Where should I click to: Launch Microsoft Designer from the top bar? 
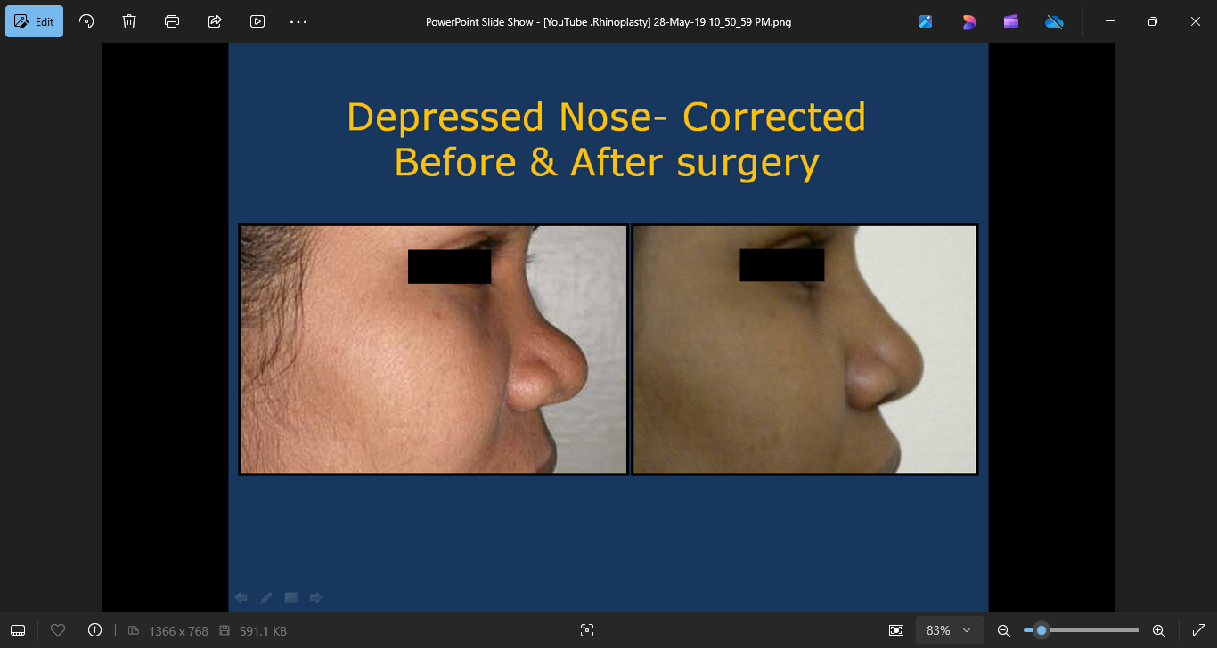[968, 21]
